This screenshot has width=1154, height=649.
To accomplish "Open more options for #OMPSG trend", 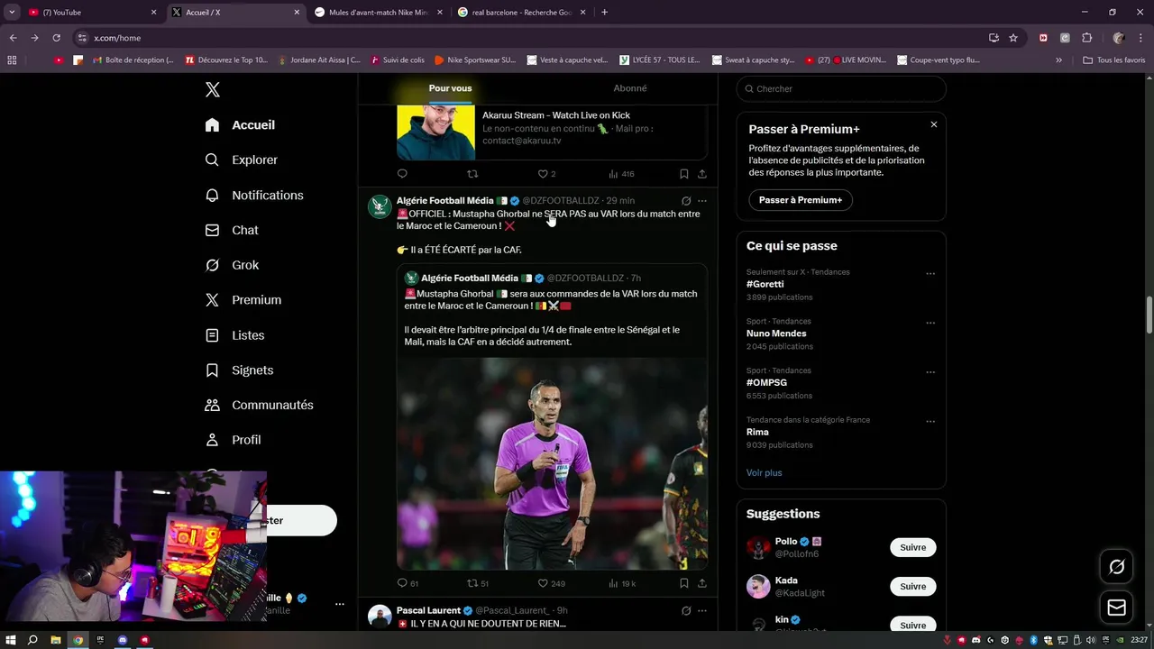I will (930, 372).
